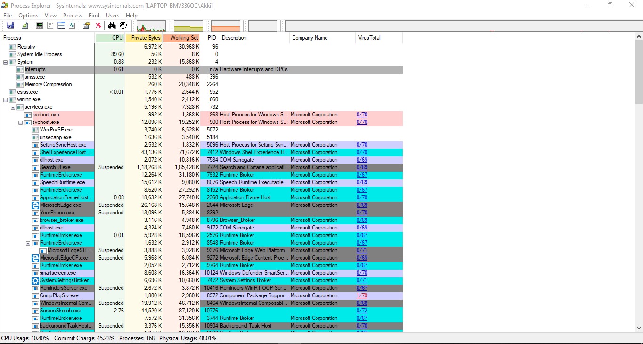Viewport: 643px width, 344px height.
Task: Open the CPU usage history mini graph
Action: [x=151, y=25]
